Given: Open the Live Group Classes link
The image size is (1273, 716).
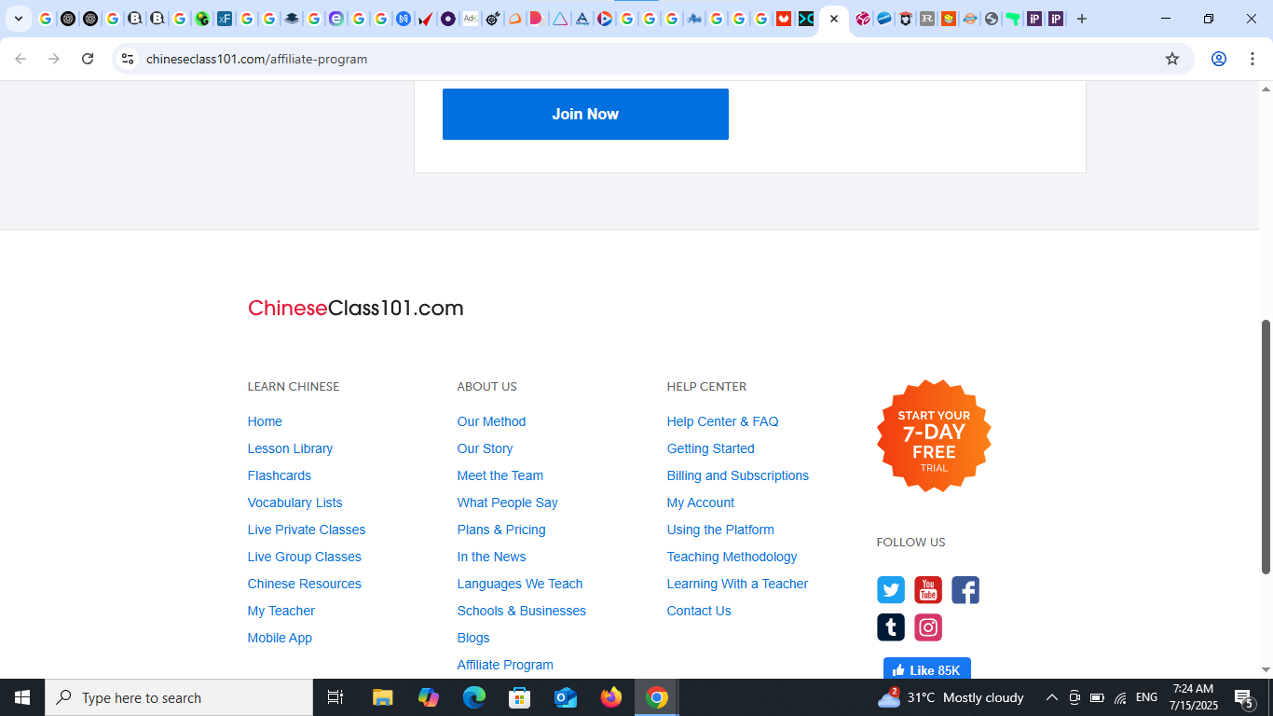Looking at the screenshot, I should click(x=304, y=557).
